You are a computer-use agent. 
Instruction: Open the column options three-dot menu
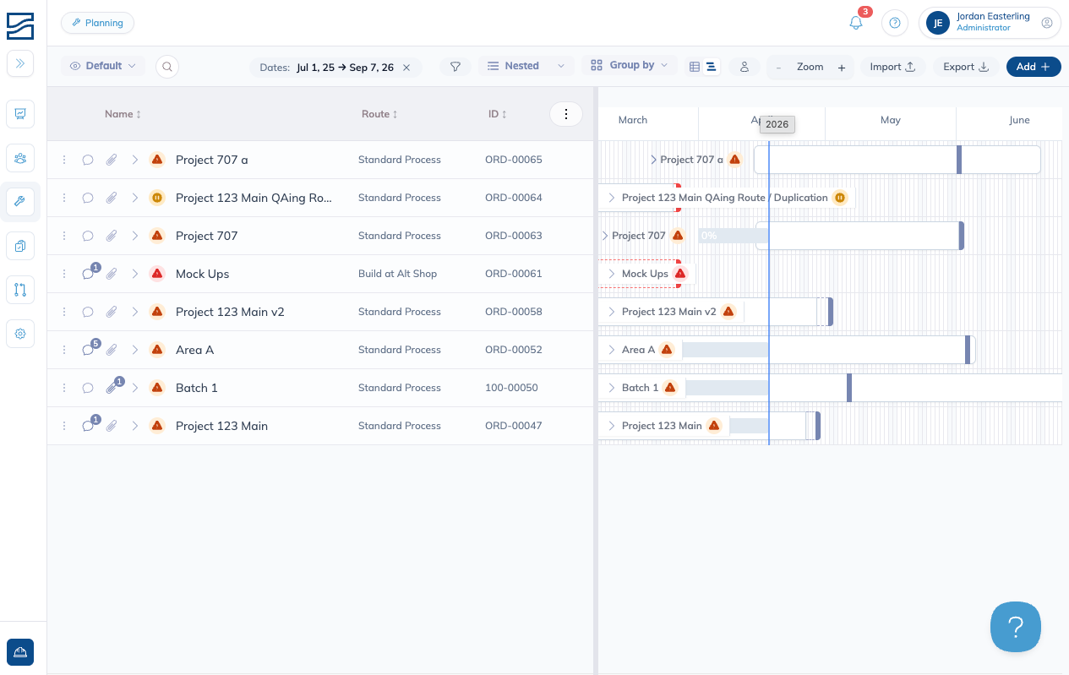coord(566,114)
